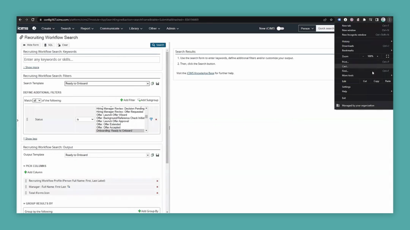This screenshot has height=230, width=410.
Task: Remove the Total iForms Icon column
Action: coord(157,193)
